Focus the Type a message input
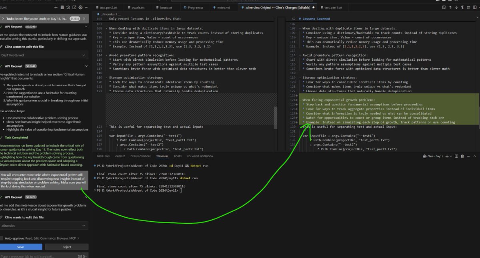 coord(38,256)
